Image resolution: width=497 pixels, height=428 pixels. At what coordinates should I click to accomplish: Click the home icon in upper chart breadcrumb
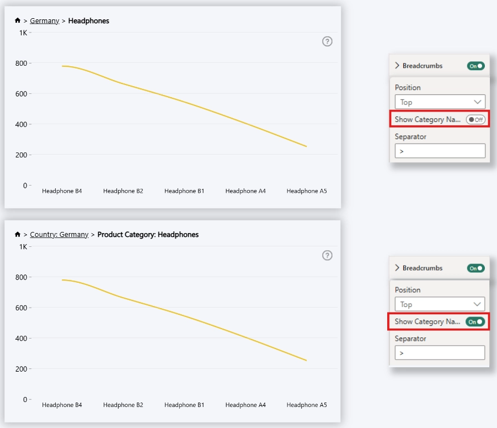pos(18,20)
